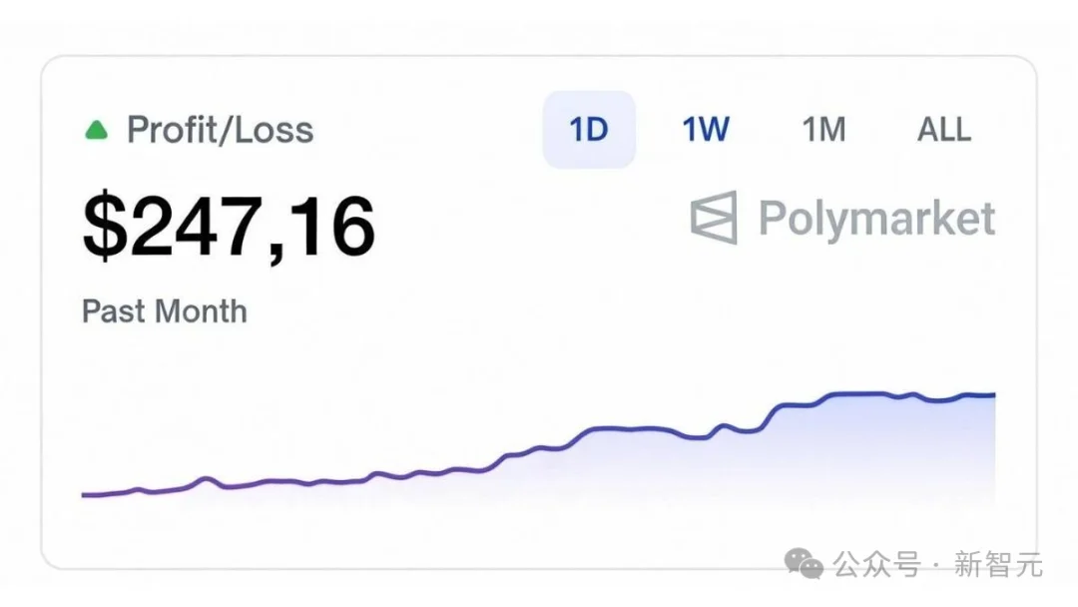Click the Profit/Loss label
Image resolution: width=1078 pixels, height=607 pixels.
pos(220,129)
